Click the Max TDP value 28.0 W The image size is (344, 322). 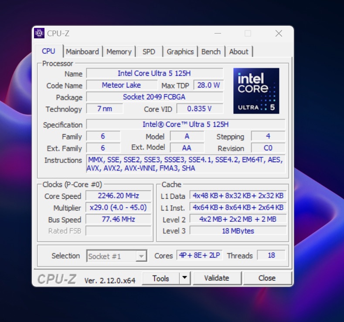208,85
